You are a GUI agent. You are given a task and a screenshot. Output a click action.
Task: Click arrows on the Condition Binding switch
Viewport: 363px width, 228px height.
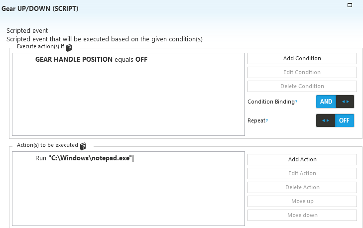pos(345,102)
